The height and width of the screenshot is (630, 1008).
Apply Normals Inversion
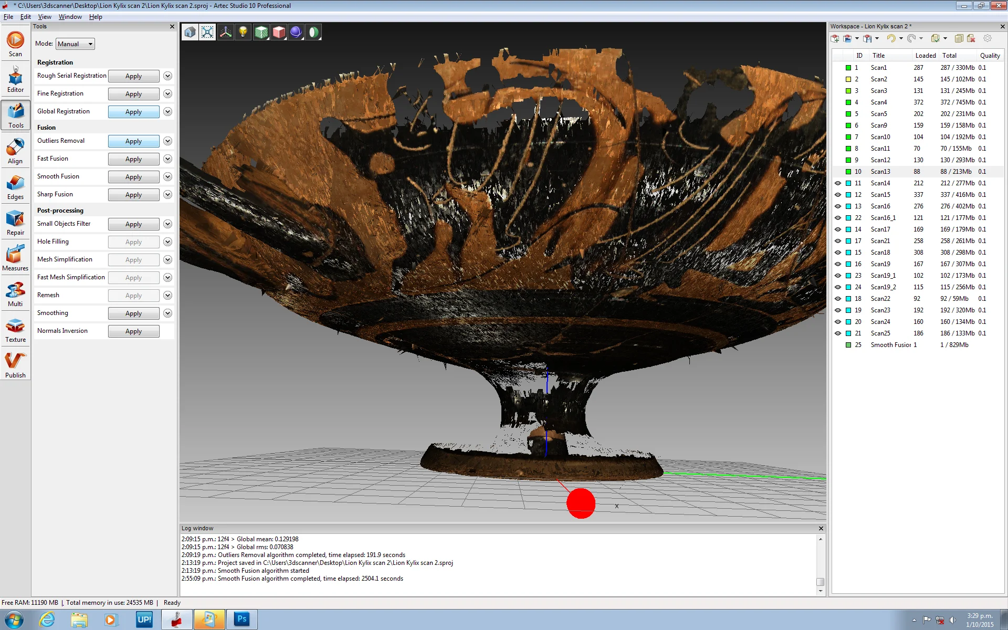[x=133, y=331]
